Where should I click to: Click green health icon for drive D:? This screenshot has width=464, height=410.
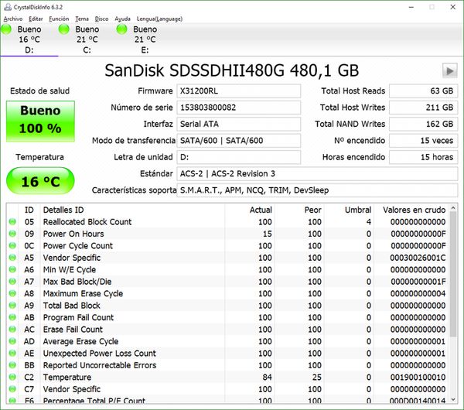(6, 29)
